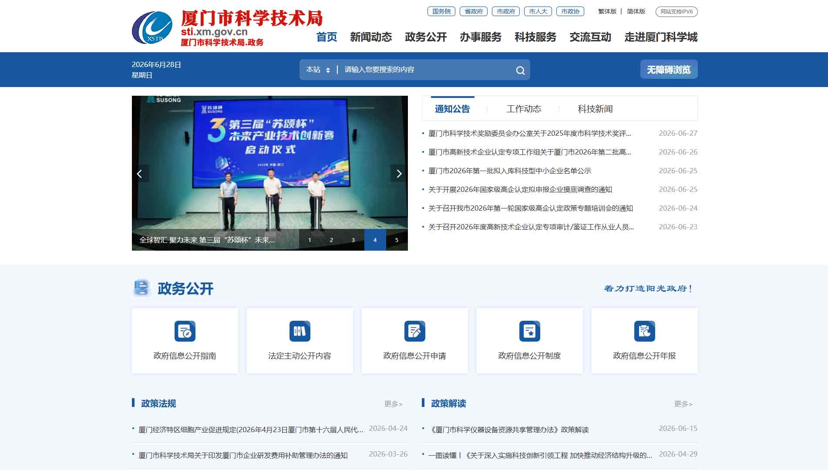Open 政府信息公开指南 icon
The height and width of the screenshot is (470, 828).
point(185,331)
